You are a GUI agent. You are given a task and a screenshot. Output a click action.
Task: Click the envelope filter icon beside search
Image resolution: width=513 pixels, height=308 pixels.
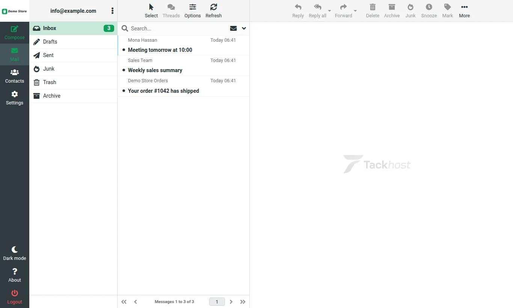(233, 29)
